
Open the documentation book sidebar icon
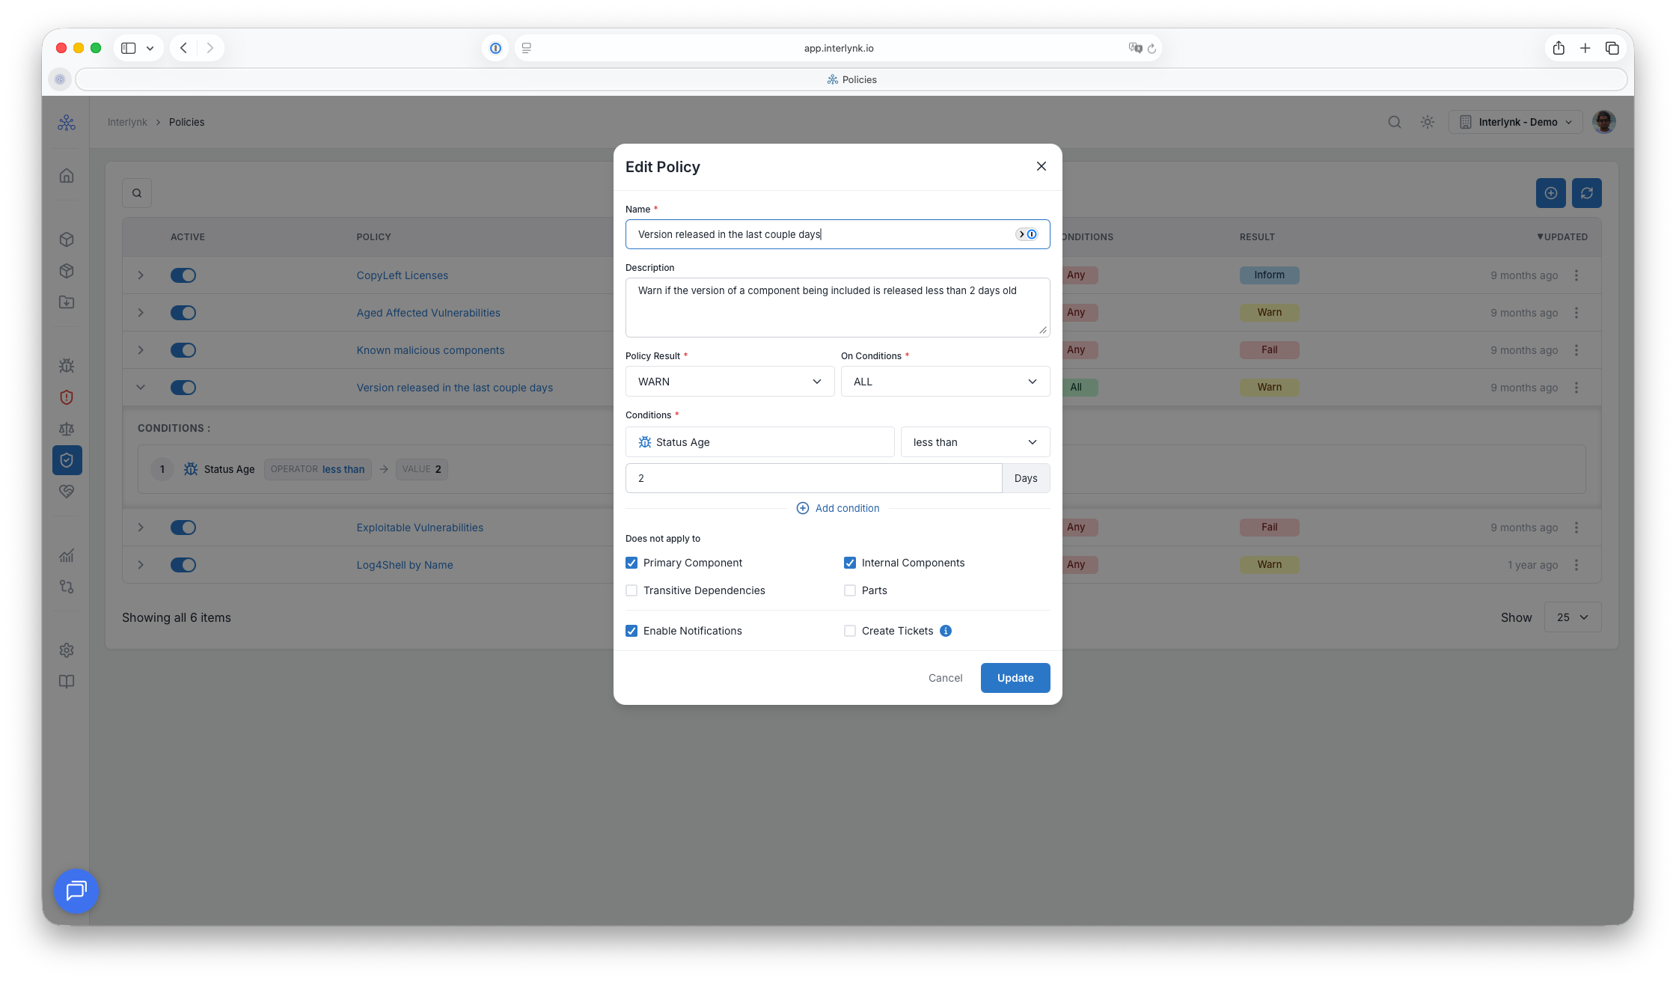point(67,682)
